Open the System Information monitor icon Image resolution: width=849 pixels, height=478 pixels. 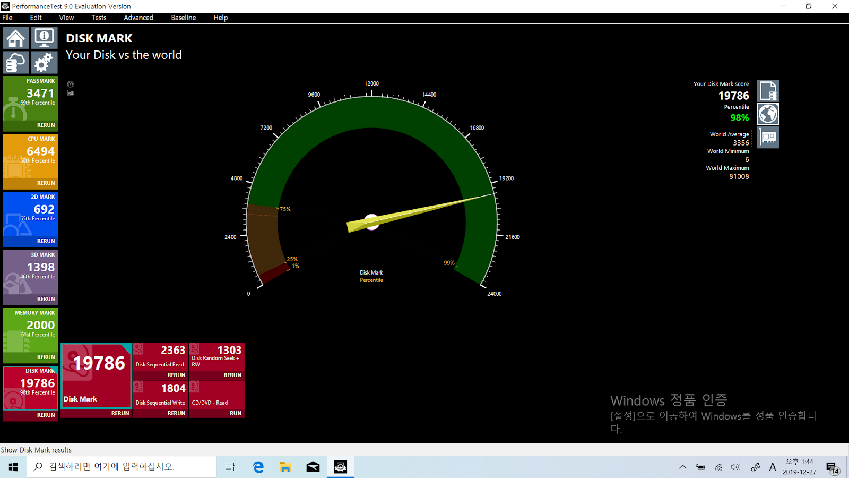(44, 38)
